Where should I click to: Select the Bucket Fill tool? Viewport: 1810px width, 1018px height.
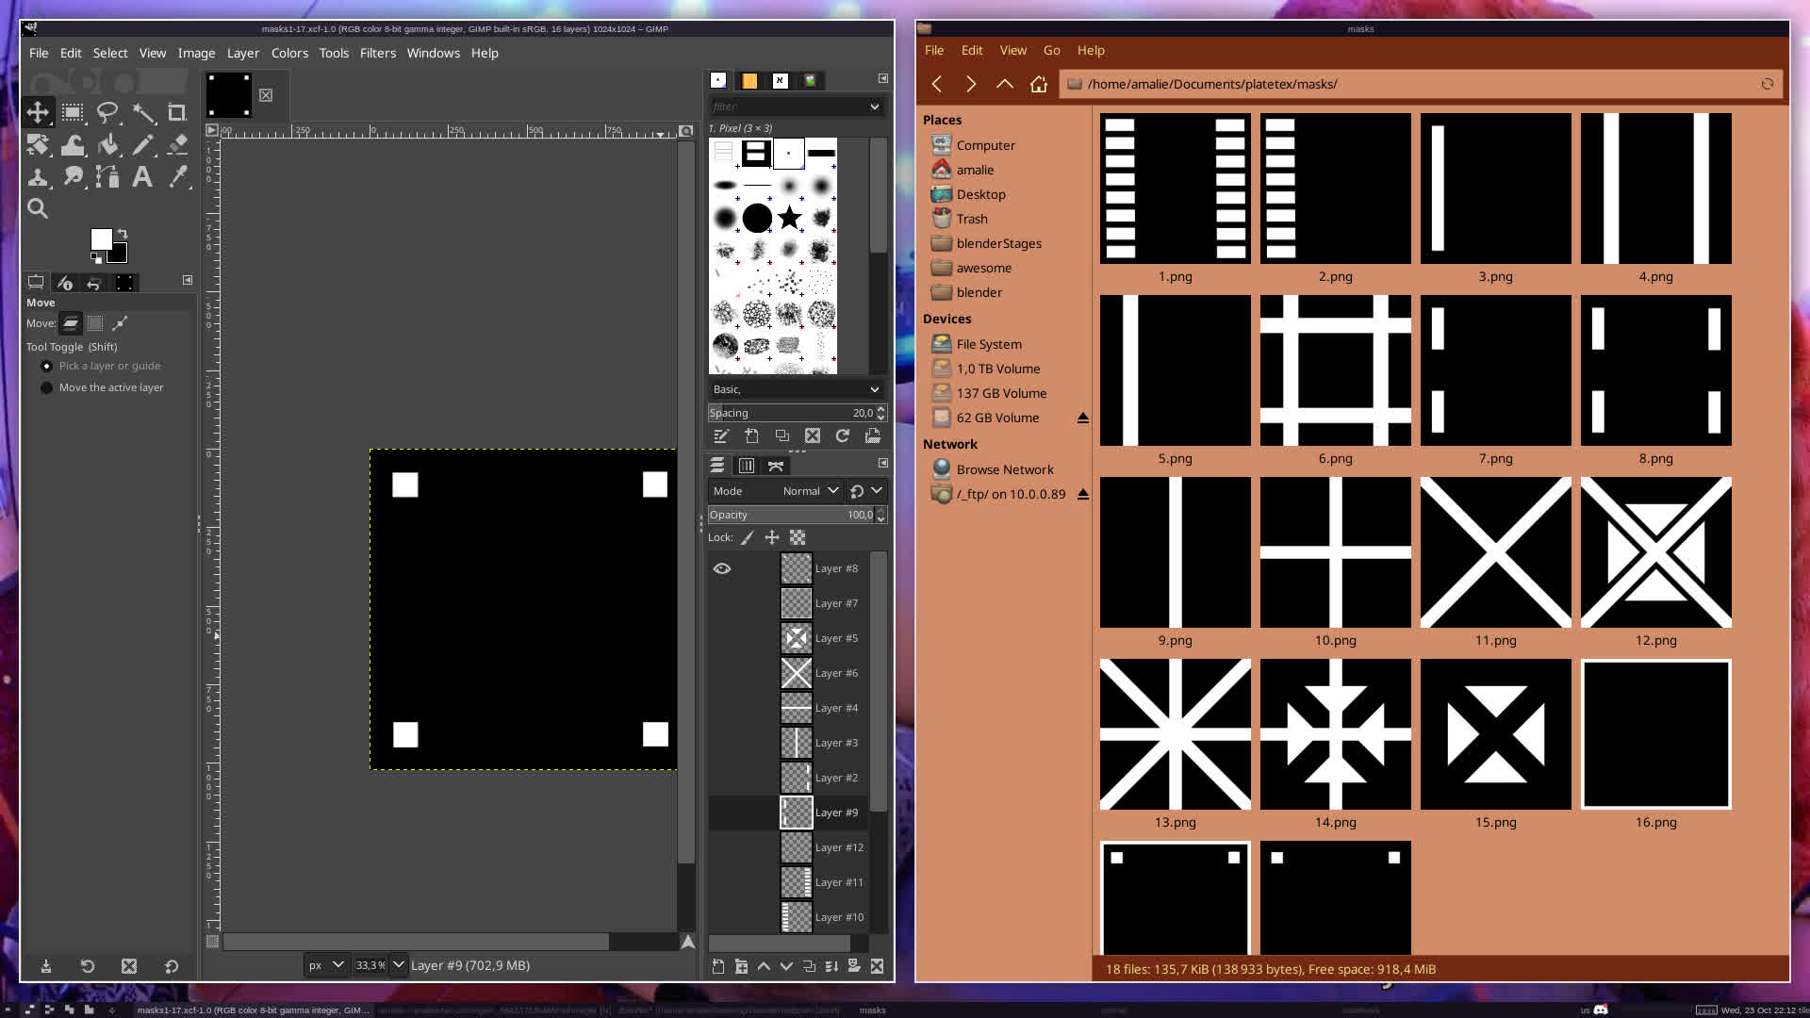click(x=108, y=145)
